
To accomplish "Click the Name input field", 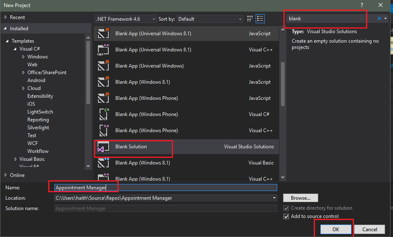I will click(x=166, y=187).
